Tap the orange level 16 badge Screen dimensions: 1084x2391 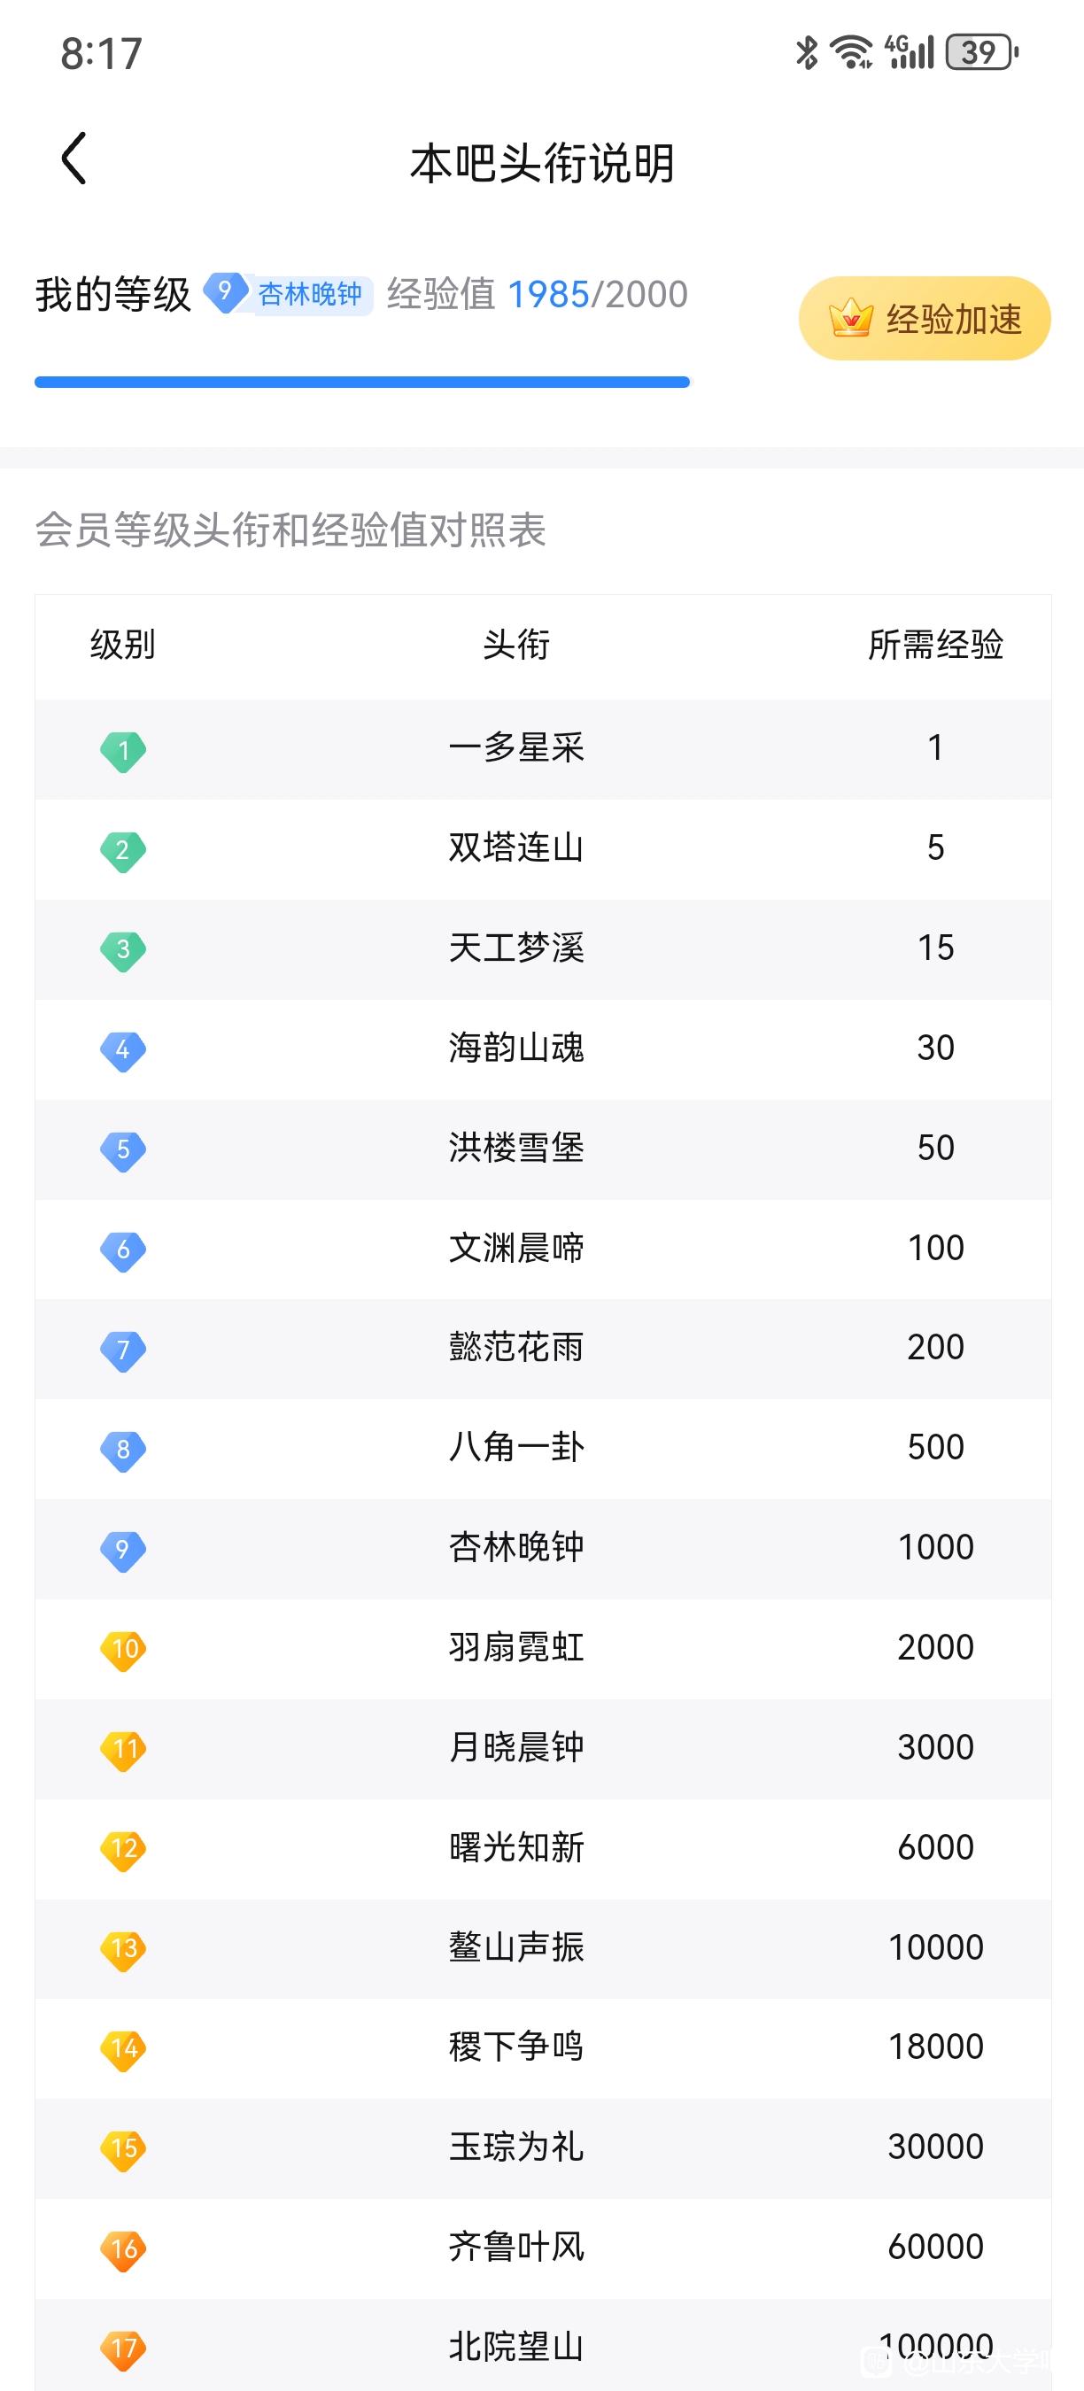coord(123,2249)
